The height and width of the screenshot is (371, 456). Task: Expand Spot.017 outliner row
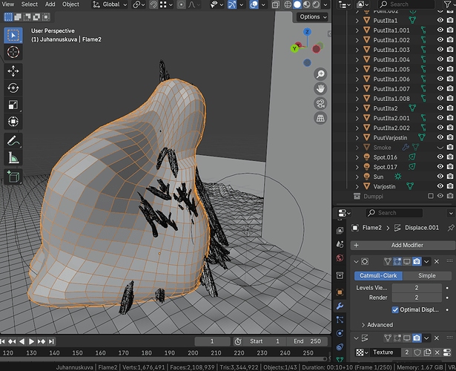(x=357, y=167)
